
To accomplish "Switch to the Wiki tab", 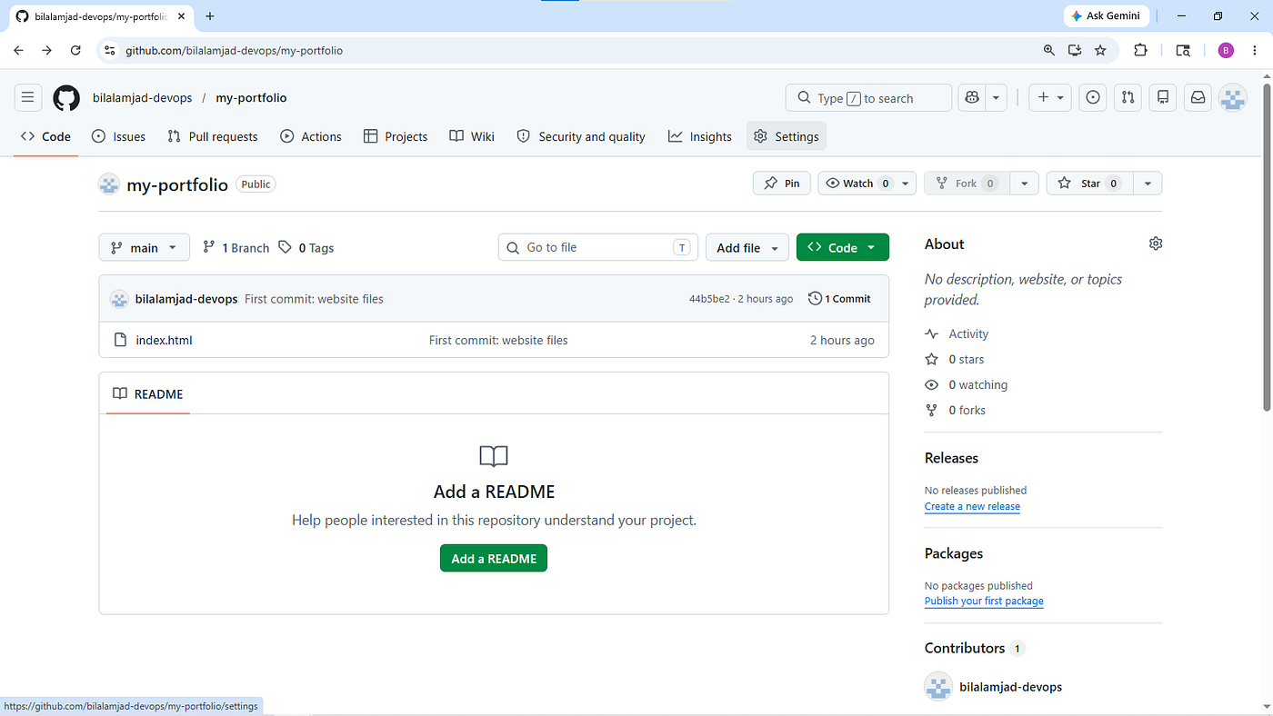I will point(472,136).
